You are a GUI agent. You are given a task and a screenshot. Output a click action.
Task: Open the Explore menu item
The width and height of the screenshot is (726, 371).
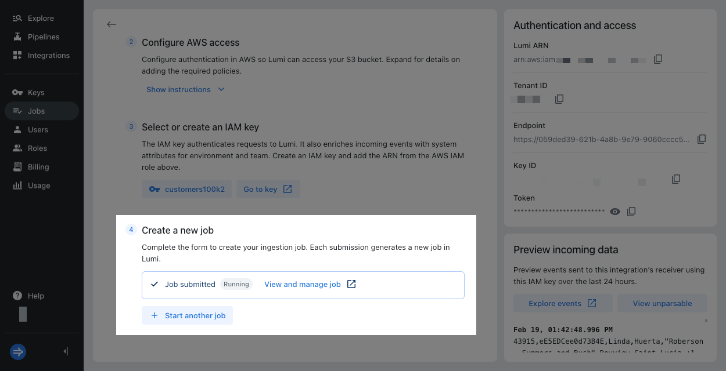(x=41, y=19)
